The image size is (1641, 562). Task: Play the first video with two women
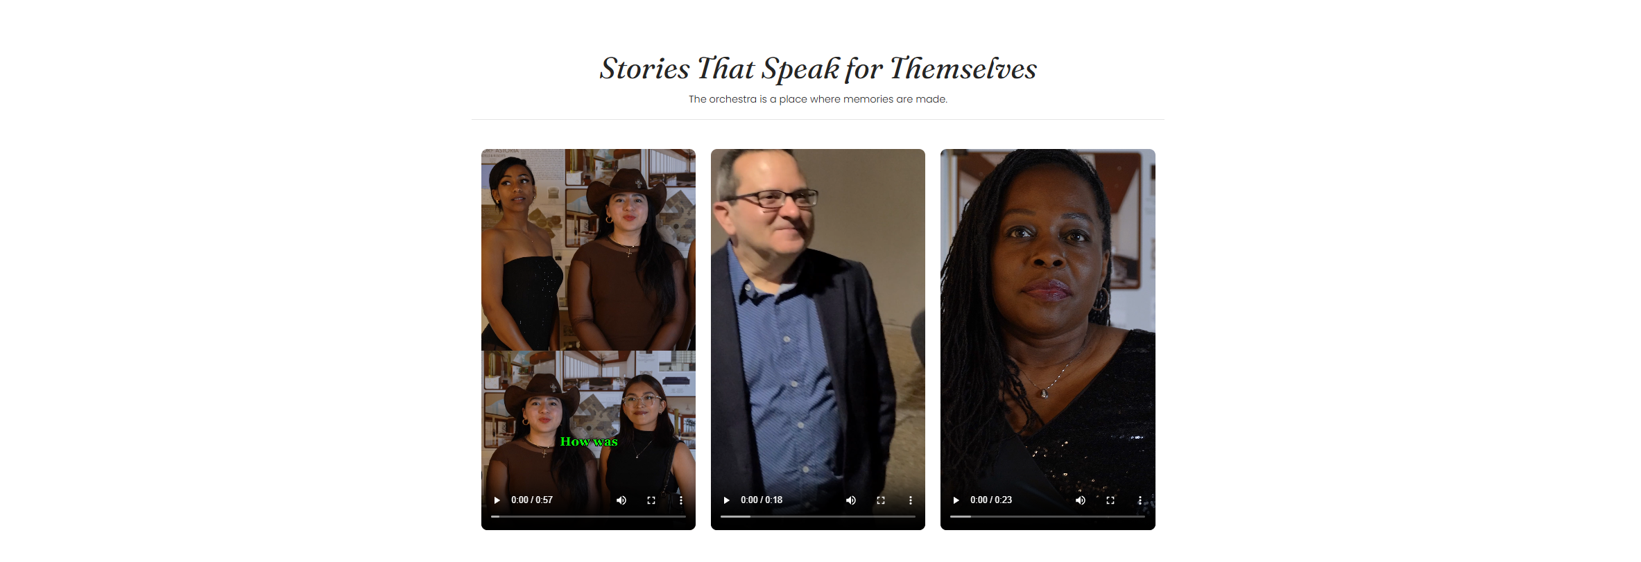497,500
